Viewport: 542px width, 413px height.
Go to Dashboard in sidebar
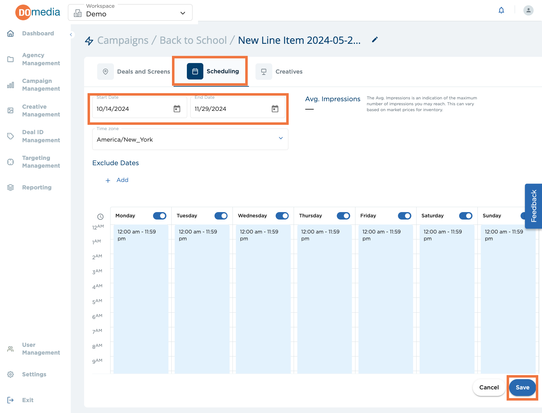click(38, 34)
